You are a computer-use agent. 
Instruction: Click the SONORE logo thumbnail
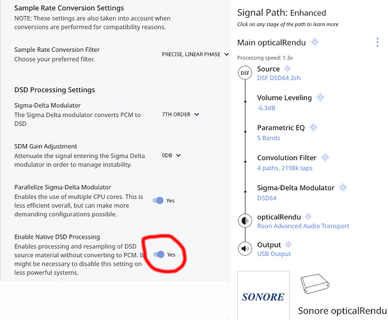coord(263,295)
